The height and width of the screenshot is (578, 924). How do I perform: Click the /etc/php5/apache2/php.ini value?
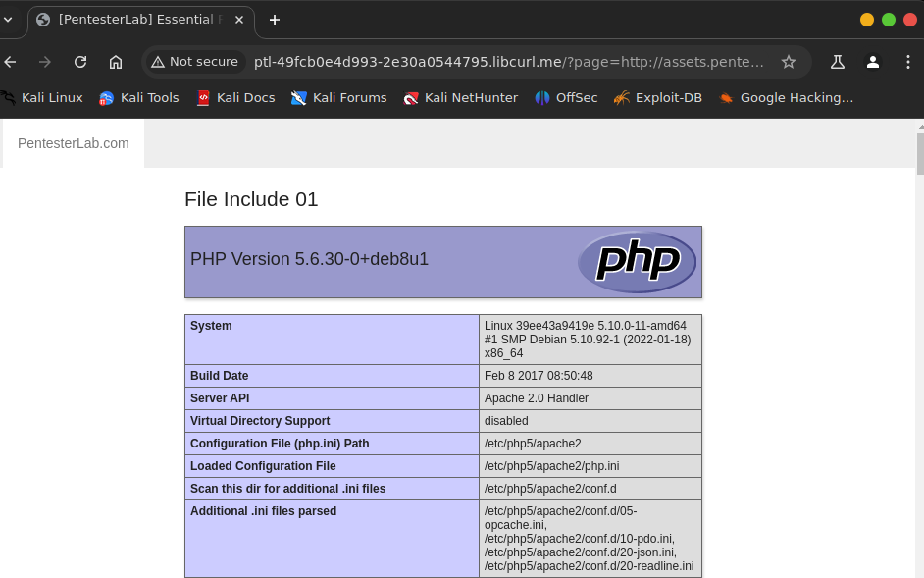pyautogui.click(x=551, y=466)
